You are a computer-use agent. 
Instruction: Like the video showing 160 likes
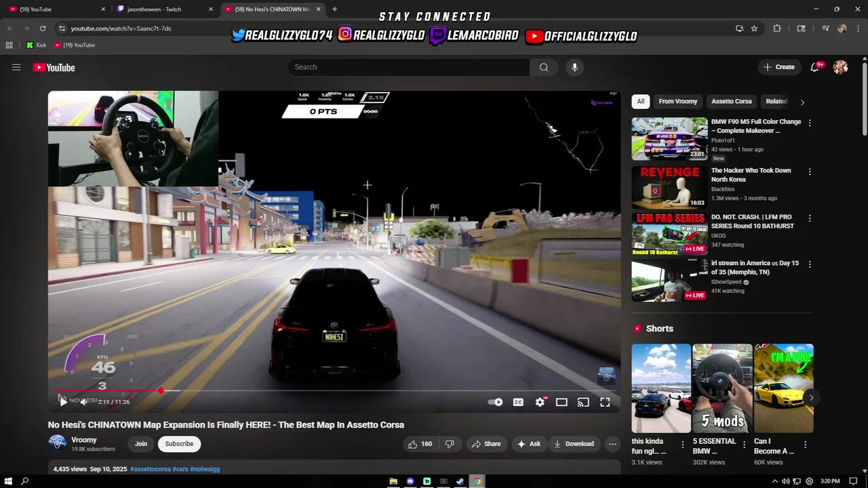pyautogui.click(x=420, y=444)
